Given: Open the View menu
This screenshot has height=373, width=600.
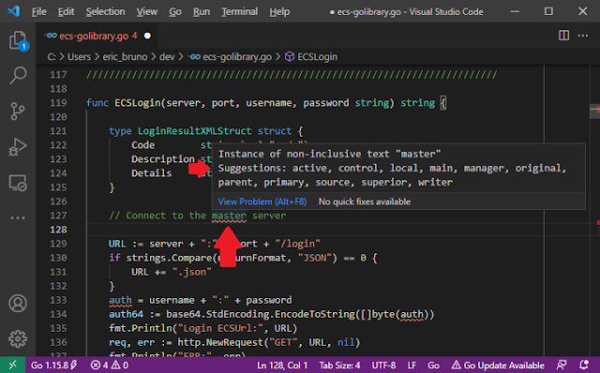Looking at the screenshot, I should pos(147,12).
